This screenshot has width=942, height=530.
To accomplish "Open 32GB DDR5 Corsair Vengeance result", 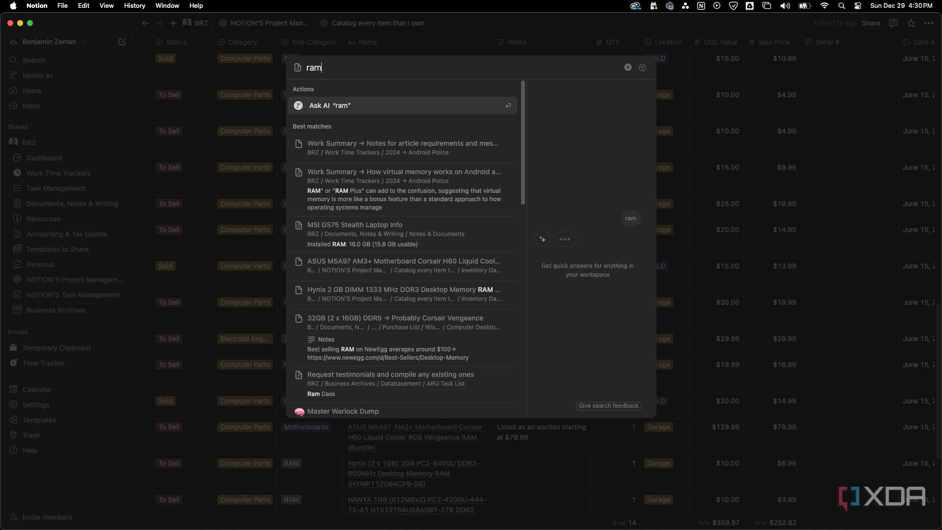I will click(x=402, y=338).
